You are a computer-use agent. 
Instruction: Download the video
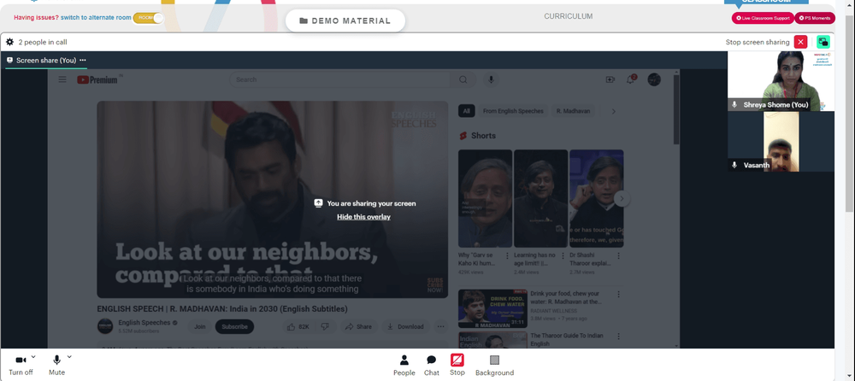pos(405,326)
